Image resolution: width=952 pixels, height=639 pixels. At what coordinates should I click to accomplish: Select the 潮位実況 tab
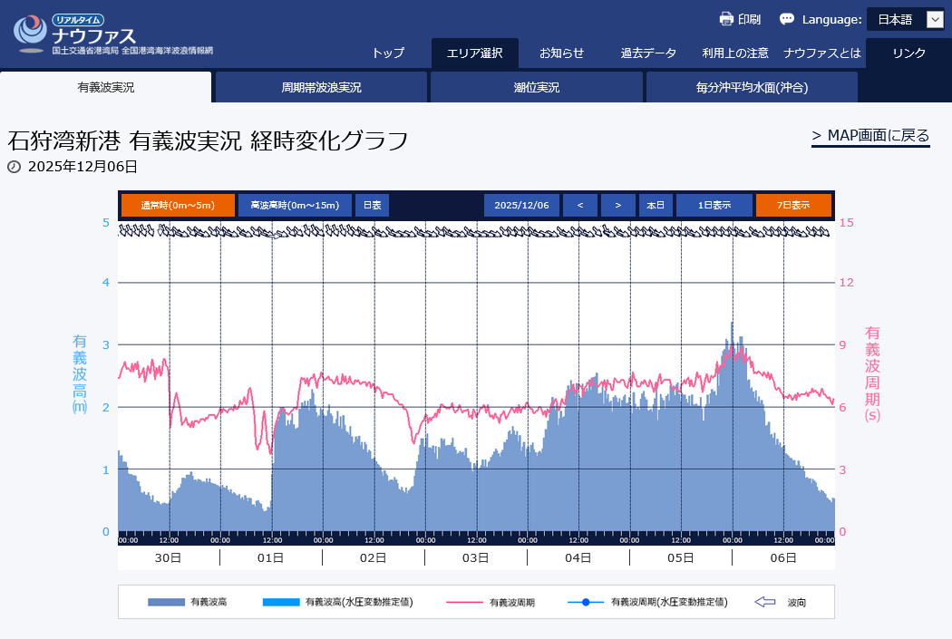tap(537, 88)
